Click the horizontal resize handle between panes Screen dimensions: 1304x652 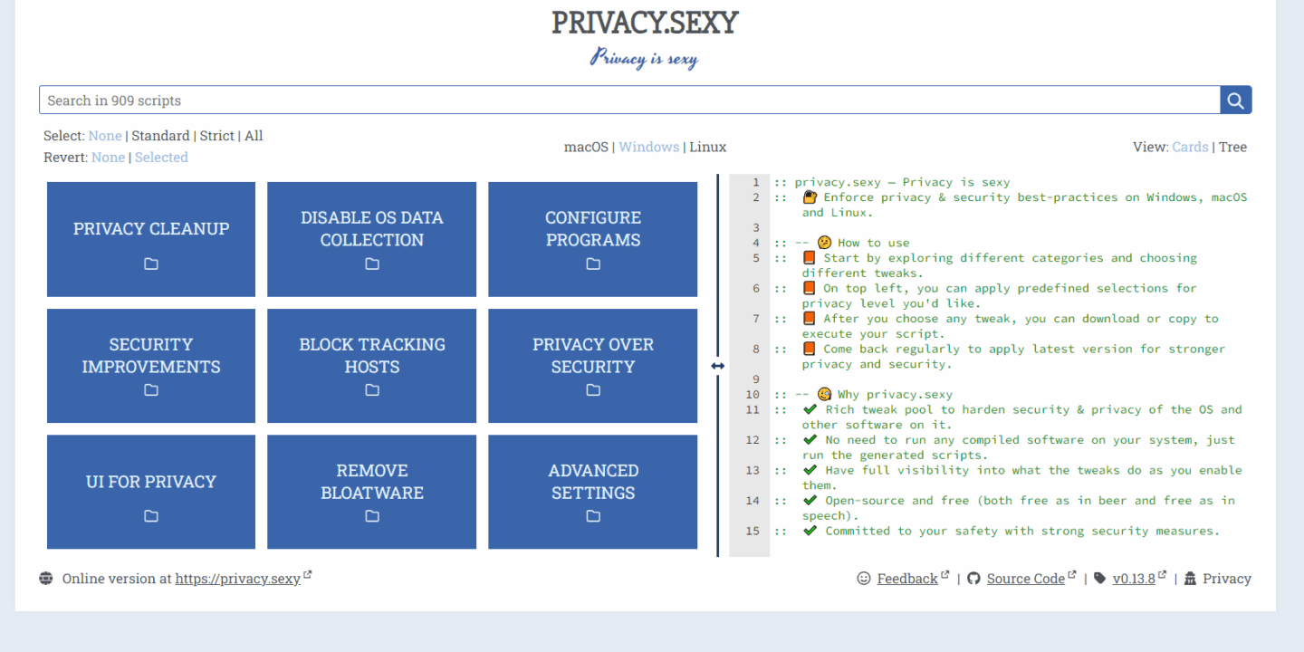coord(717,365)
